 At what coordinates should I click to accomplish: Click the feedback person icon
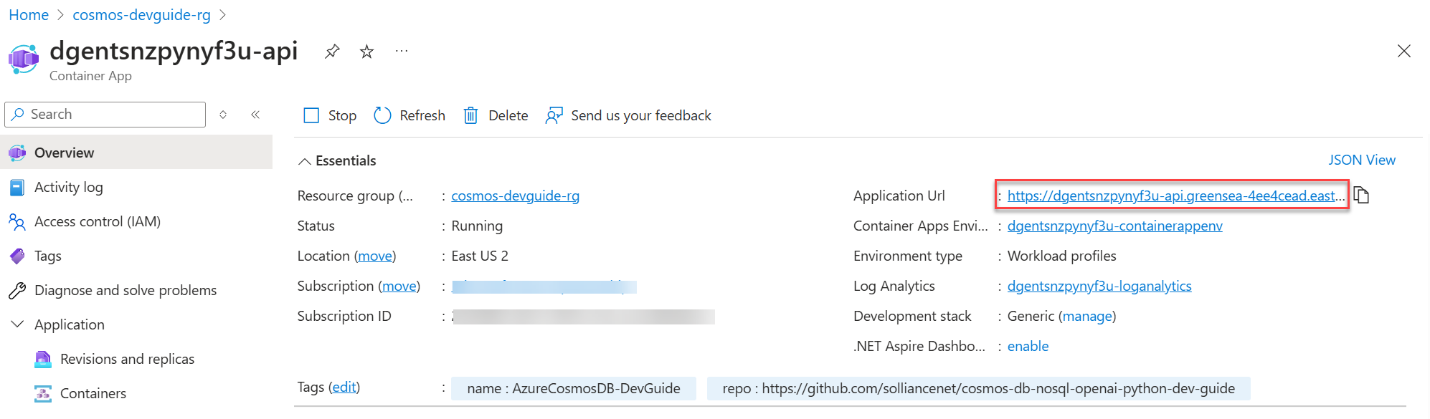pos(554,115)
